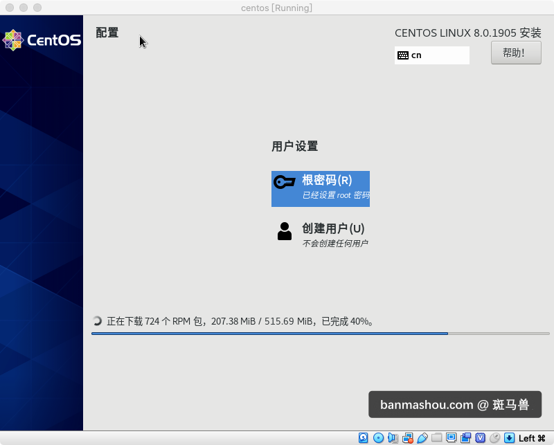This screenshot has width=554, height=445.
Task: Click the network adapters status icon
Action: [x=408, y=438]
